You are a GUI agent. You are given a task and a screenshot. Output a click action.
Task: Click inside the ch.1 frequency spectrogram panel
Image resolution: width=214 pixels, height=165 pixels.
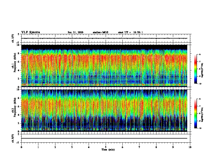(104, 66)
